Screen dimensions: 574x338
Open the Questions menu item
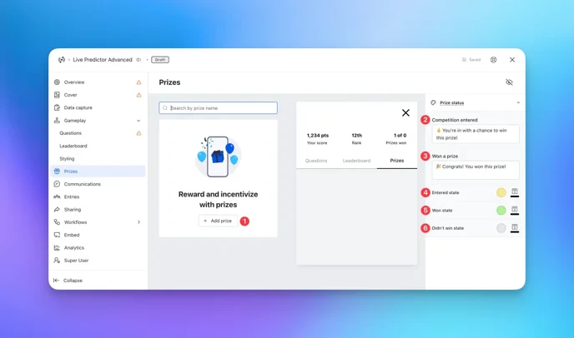click(71, 133)
